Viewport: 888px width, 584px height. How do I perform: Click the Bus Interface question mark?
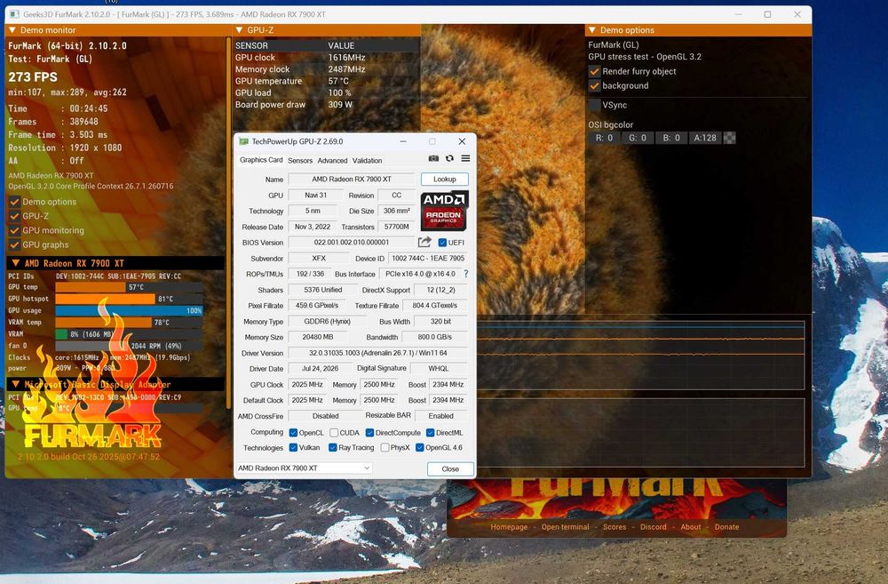click(466, 274)
